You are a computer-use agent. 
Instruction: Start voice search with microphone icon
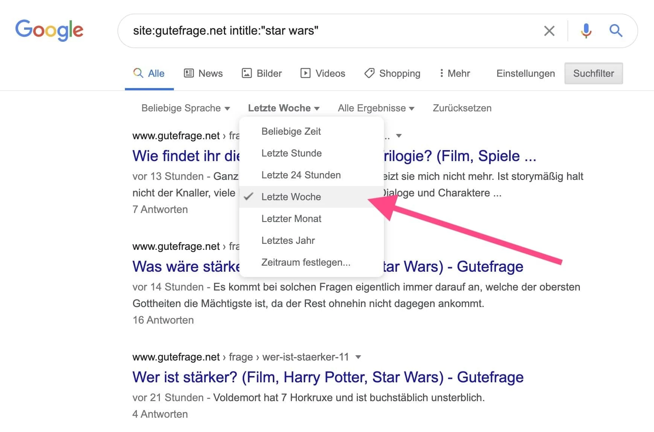coord(586,30)
